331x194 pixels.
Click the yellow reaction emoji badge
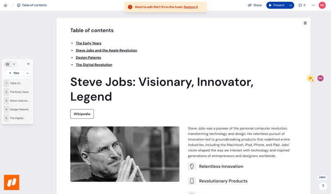310,78
